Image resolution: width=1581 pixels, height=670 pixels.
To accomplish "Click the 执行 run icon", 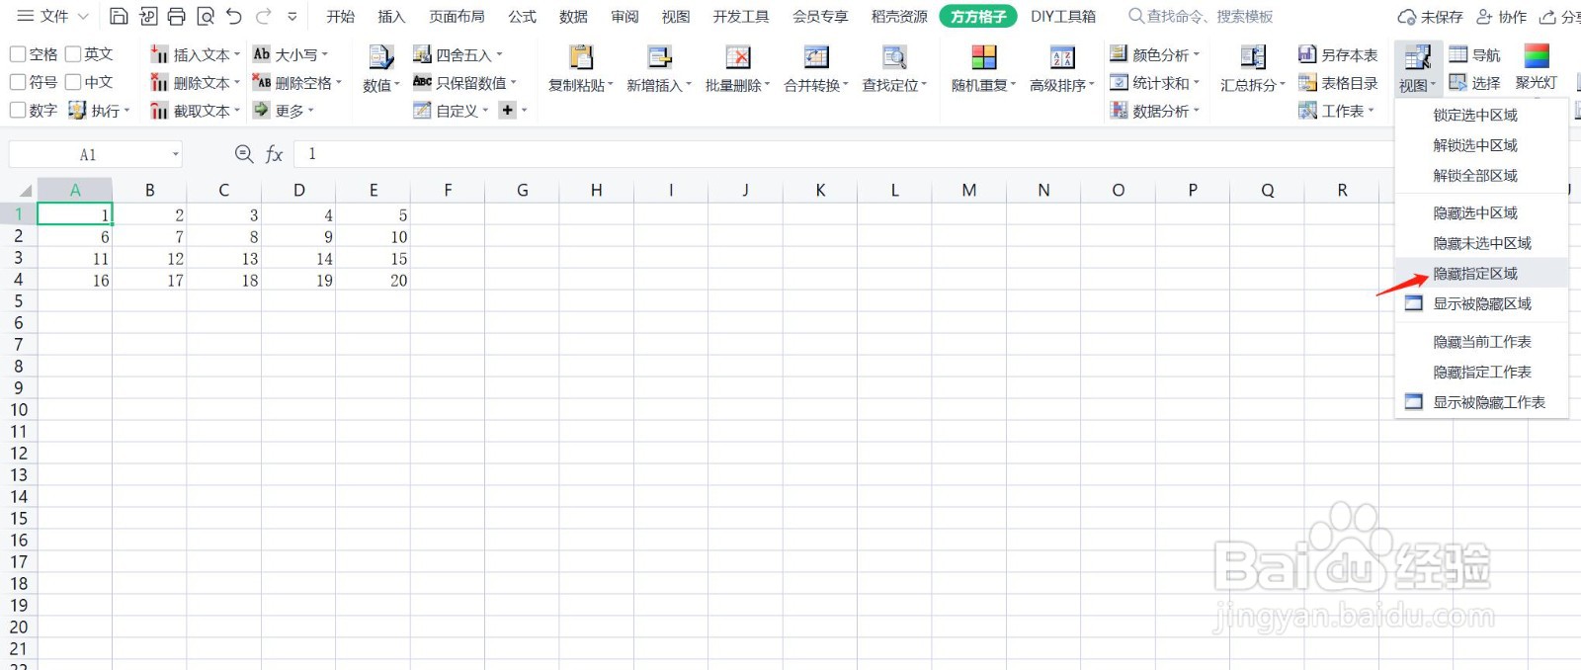I will pyautogui.click(x=77, y=110).
